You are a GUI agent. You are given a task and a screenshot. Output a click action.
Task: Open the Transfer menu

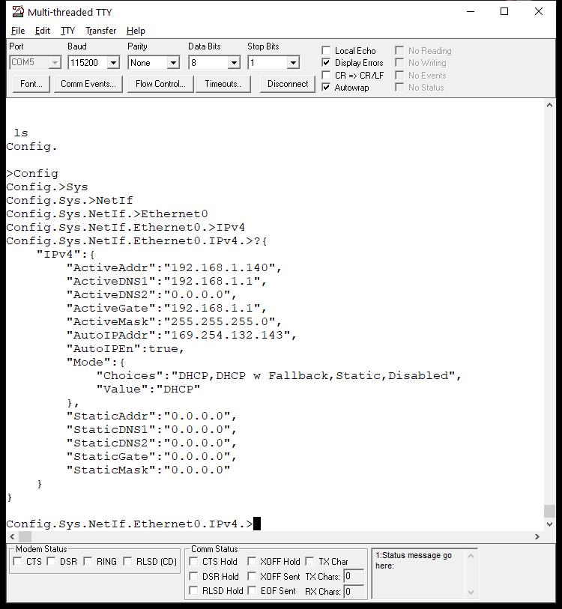pos(100,31)
